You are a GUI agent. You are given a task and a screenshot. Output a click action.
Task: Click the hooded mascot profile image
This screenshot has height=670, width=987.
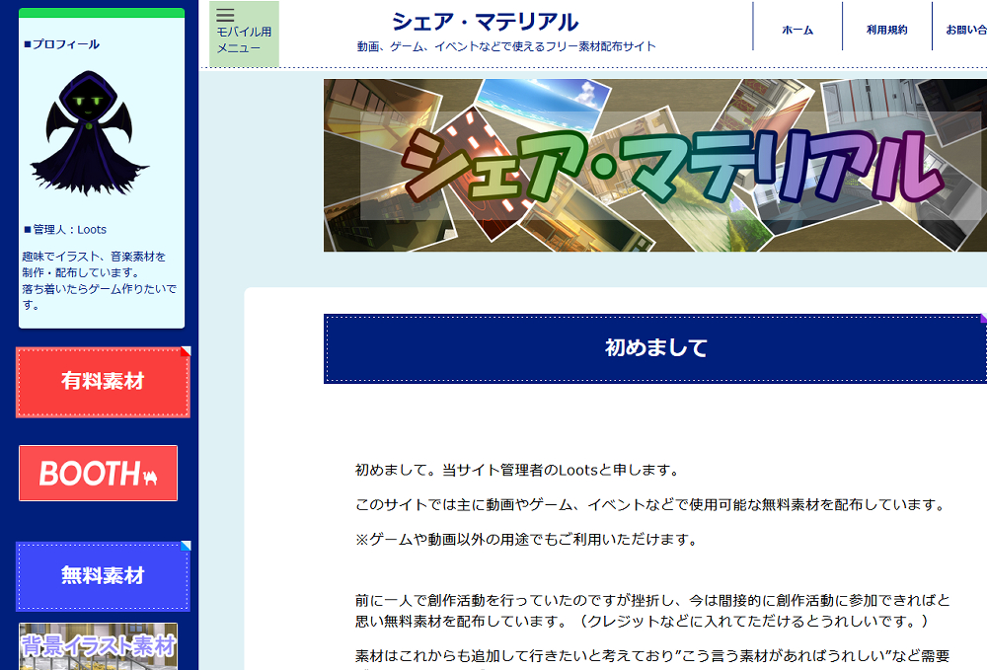click(x=89, y=133)
